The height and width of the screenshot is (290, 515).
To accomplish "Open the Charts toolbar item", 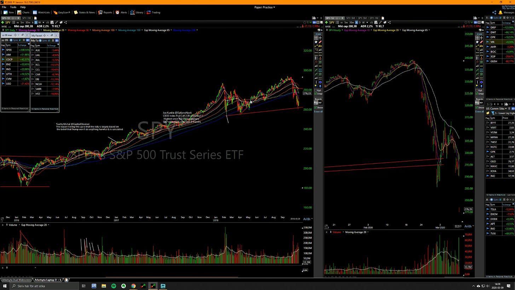I will (23, 12).
